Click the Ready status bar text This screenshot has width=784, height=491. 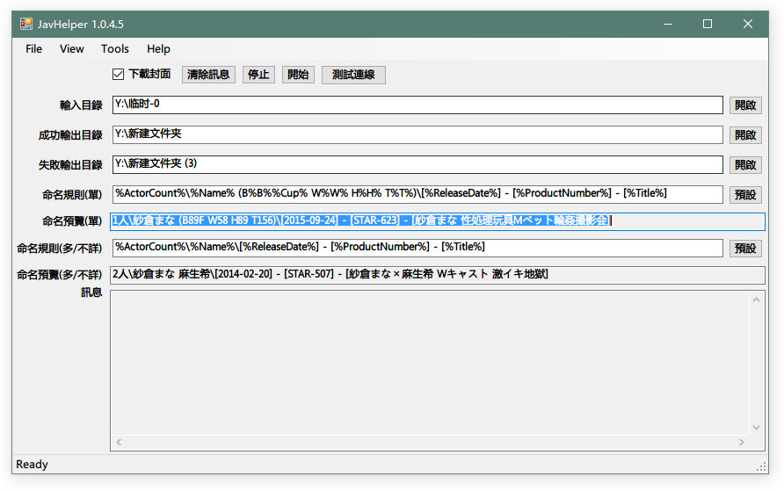32,465
